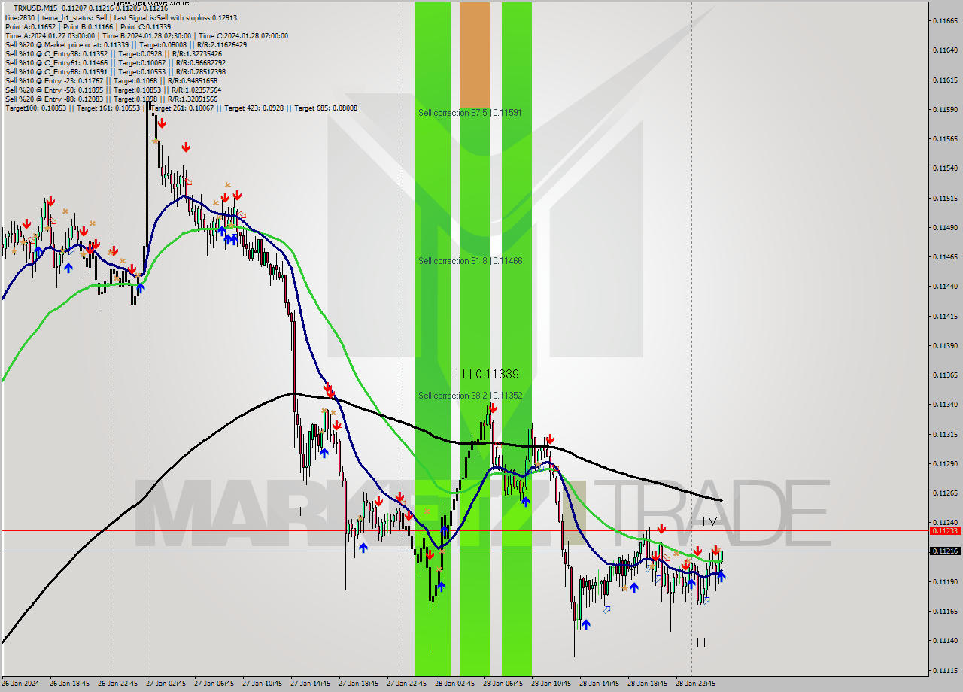Click the 0.11640 price axis label
Screen dimensions: 963x692
[x=945, y=50]
